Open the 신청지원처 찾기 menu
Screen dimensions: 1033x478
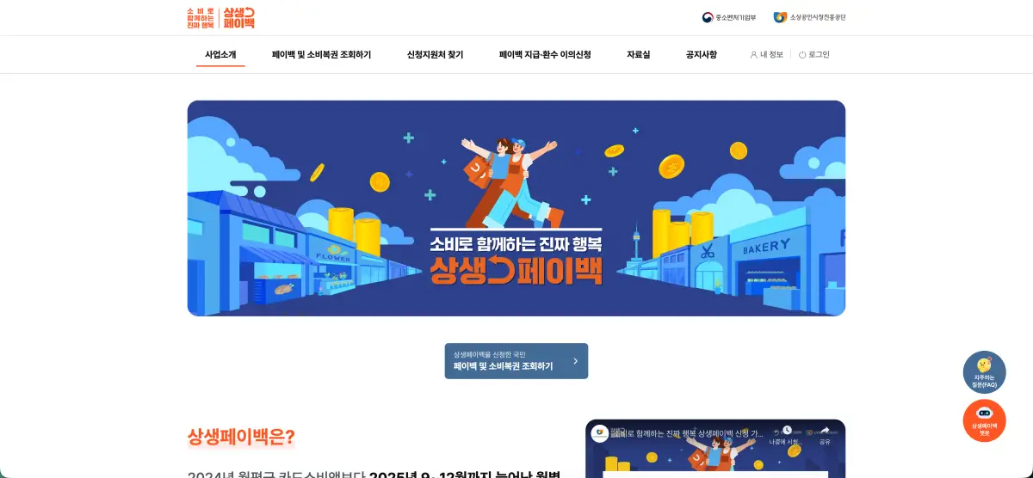pyautogui.click(x=435, y=54)
